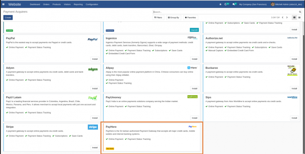Screen dimensions: 305x154
Task: Click the PayHere Test Mode badge
Action: tap(110, 149)
